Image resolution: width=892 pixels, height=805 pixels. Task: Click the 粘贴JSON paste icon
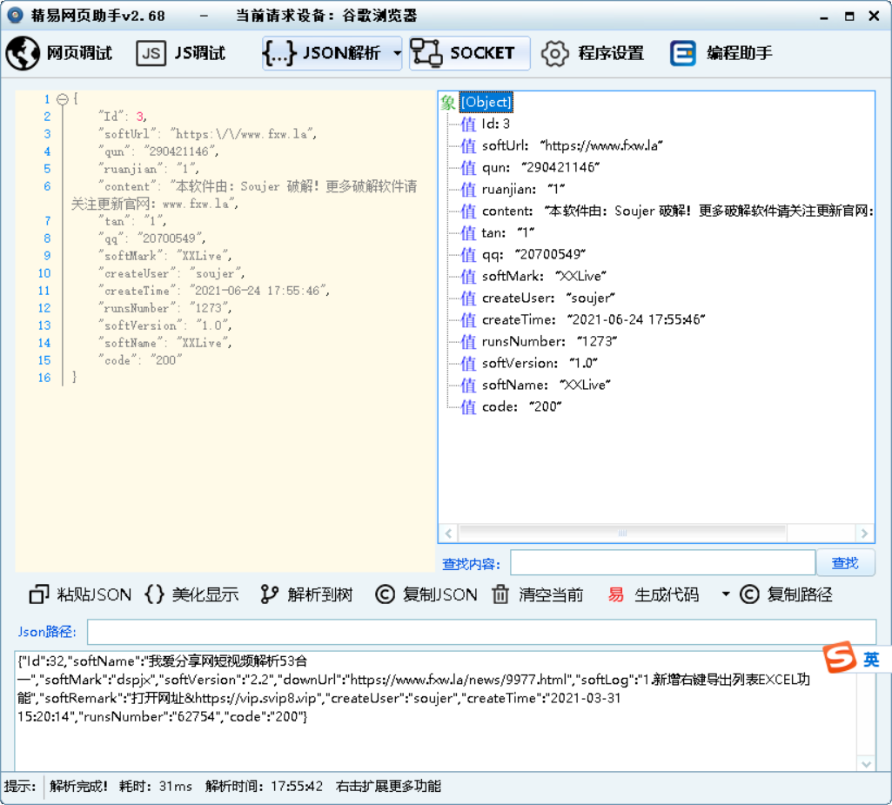pos(38,594)
